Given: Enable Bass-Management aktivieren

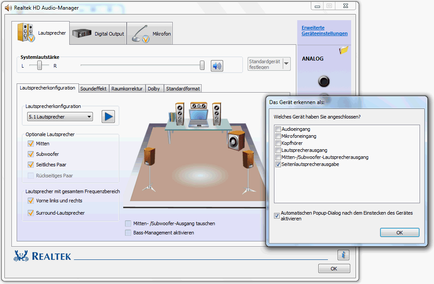Looking at the screenshot, I should tap(128, 233).
